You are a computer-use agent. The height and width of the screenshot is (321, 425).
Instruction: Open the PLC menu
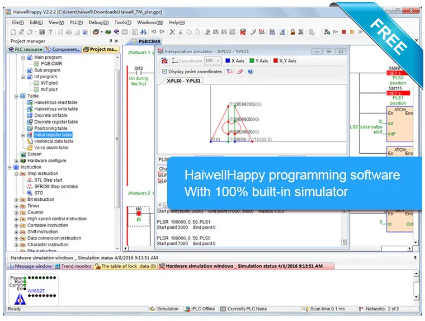coord(76,22)
